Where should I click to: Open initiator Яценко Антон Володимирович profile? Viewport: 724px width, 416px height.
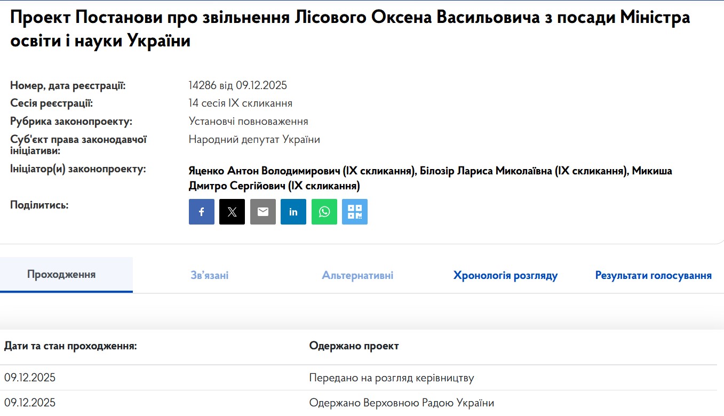pos(301,171)
